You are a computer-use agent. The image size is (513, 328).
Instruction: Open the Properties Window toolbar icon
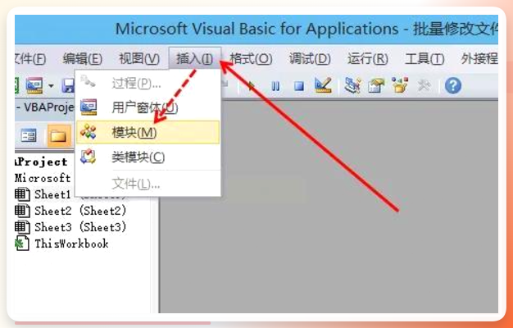tap(376, 86)
